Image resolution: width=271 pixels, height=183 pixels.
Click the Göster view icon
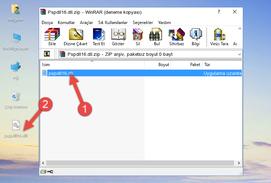click(118, 34)
